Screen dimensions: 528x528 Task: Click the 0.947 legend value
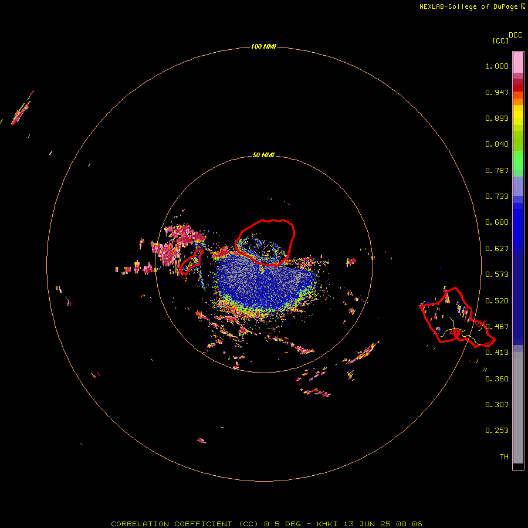pyautogui.click(x=497, y=92)
